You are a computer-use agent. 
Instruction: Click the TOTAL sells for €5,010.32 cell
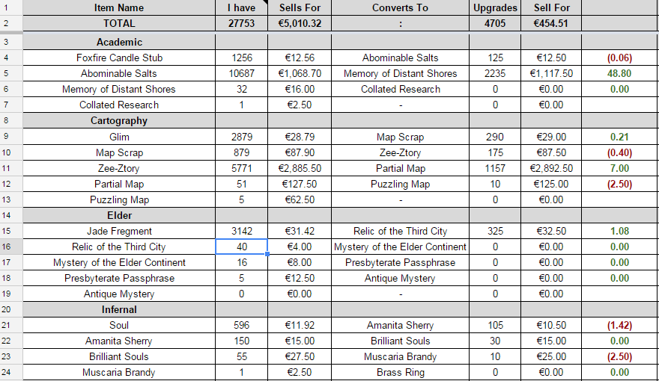click(x=300, y=23)
